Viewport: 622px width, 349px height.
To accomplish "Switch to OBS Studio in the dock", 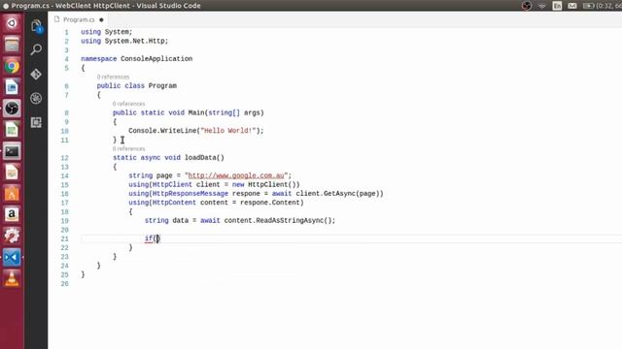I will tap(12, 109).
